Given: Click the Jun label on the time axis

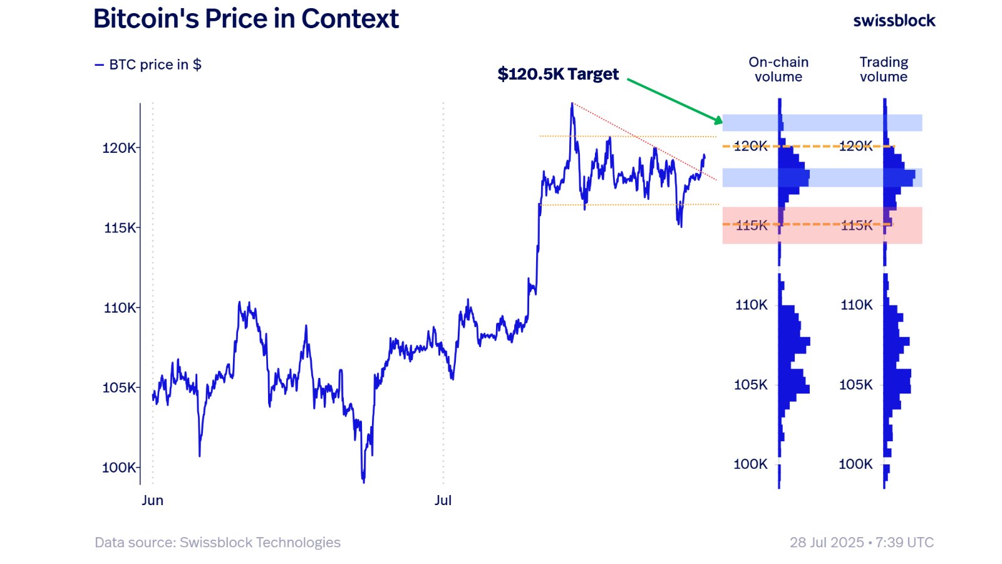Looking at the screenshot, I should coord(152,500).
